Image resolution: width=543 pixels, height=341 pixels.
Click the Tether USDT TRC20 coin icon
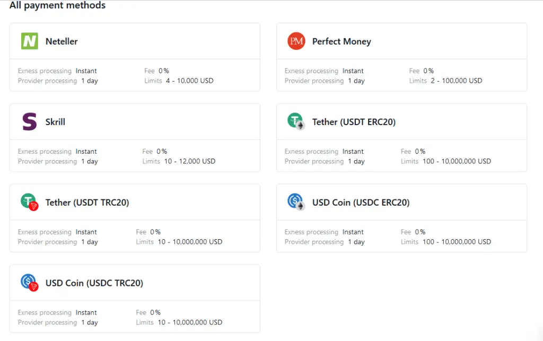pyautogui.click(x=30, y=202)
